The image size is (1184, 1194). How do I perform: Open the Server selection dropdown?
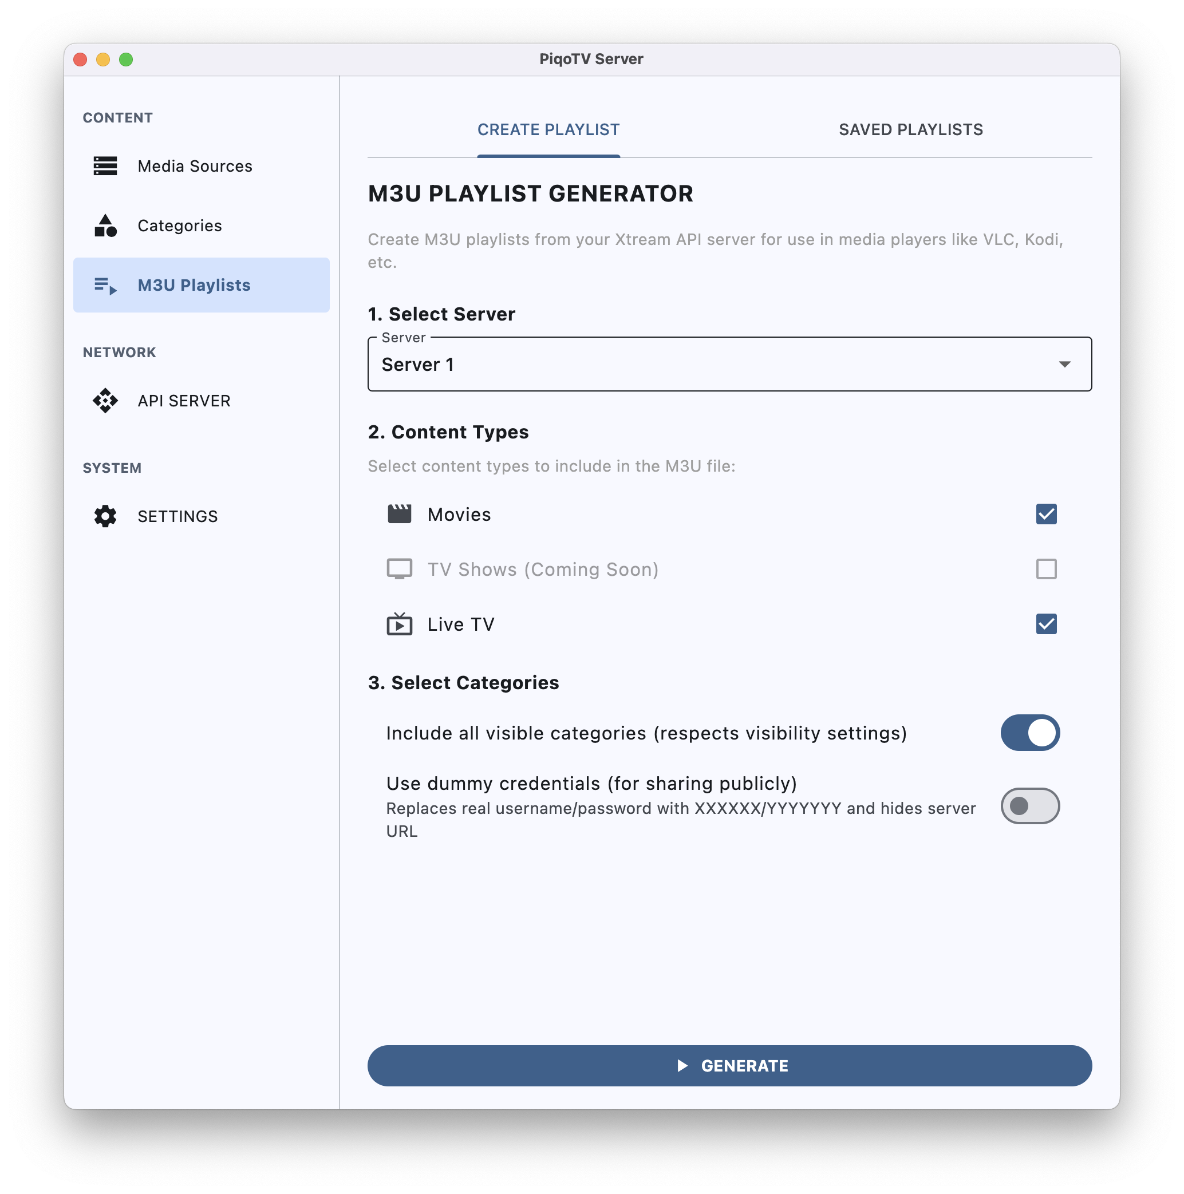click(x=729, y=364)
